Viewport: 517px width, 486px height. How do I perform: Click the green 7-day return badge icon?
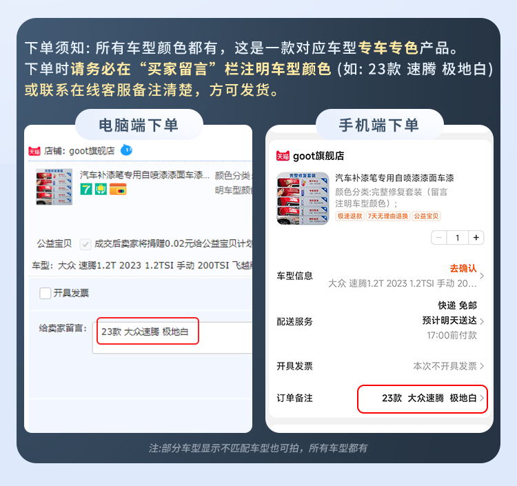click(x=86, y=190)
